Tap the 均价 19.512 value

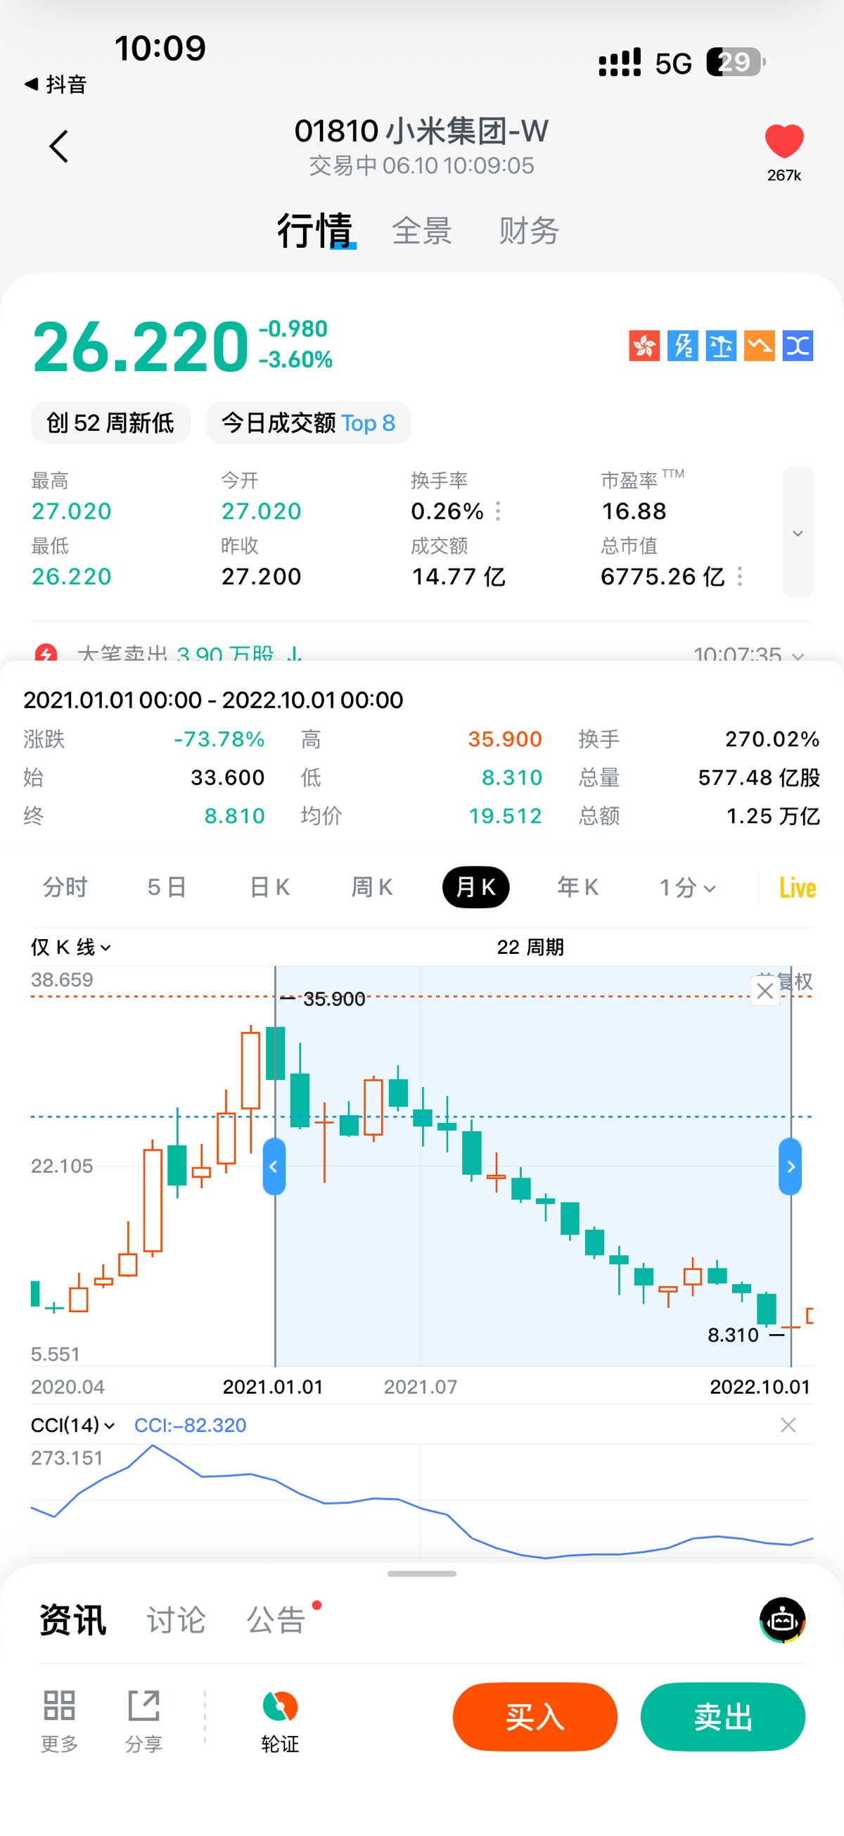pos(505,816)
